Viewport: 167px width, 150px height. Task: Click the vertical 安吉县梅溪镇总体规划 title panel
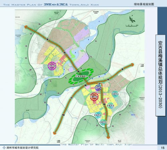click(x=160, y=75)
